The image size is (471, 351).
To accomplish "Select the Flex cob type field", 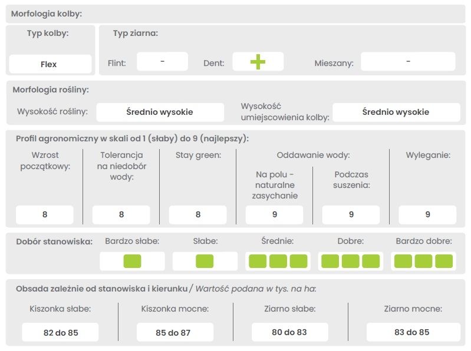I will [50, 64].
